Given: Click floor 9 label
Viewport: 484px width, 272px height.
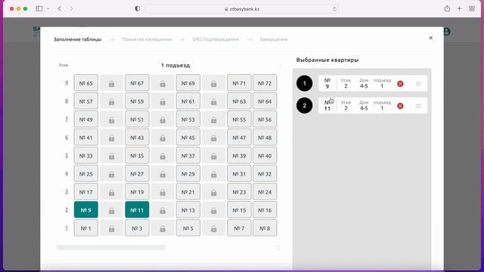Looking at the screenshot, I should pyautogui.click(x=67, y=83).
